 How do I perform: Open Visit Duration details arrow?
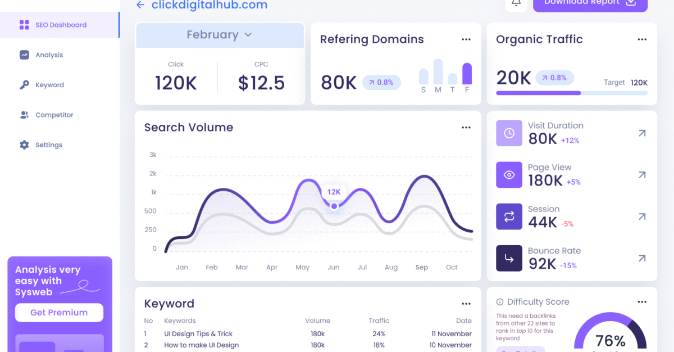642,133
